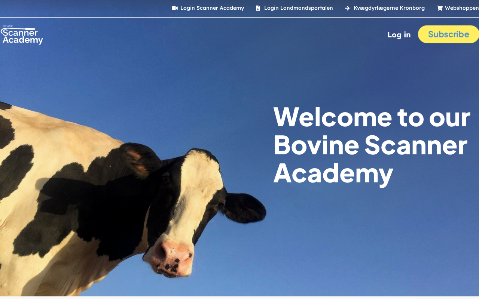479x299 pixels.
Task: Click the word Scanner in the logo
Action: click(x=19, y=33)
